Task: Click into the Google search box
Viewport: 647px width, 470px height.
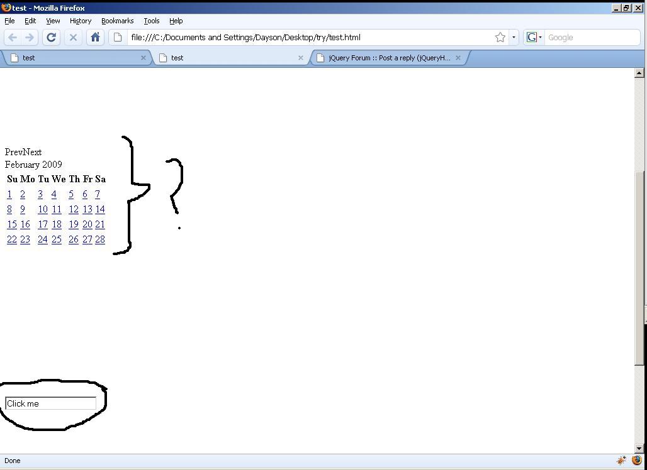Action: click(x=590, y=38)
